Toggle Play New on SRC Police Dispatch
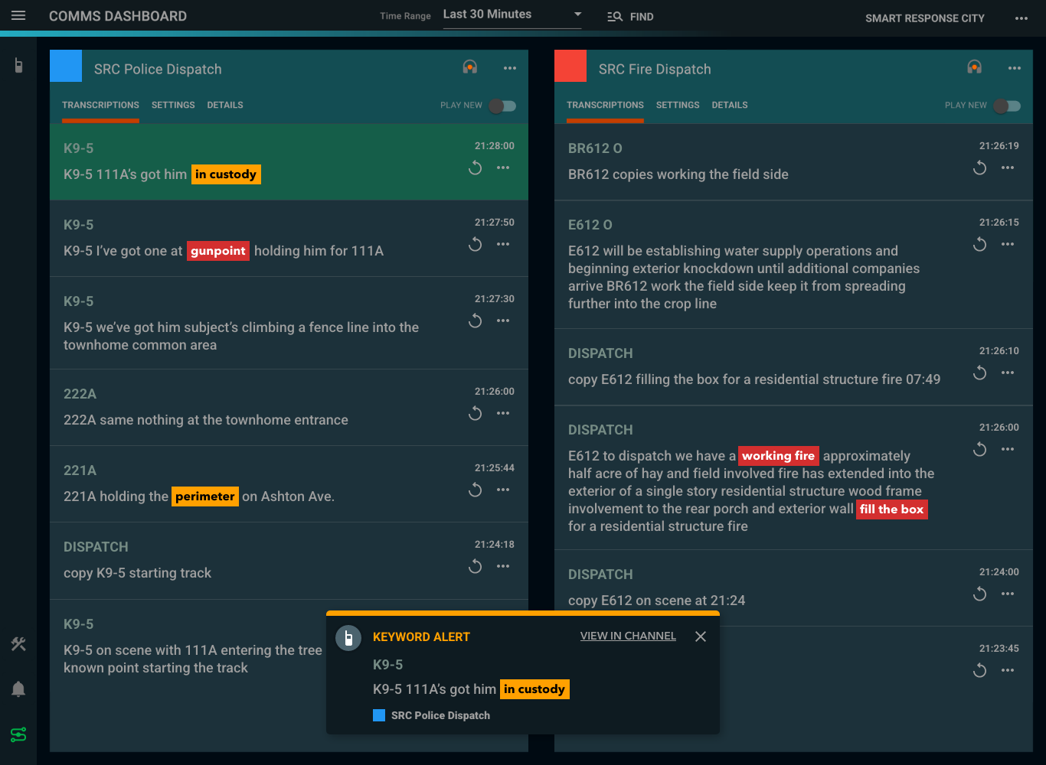This screenshot has width=1046, height=765. [502, 106]
